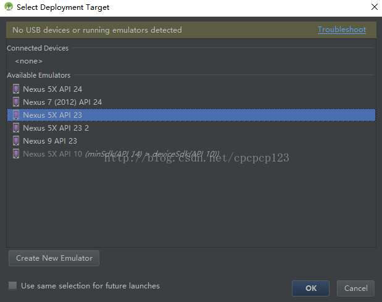Click the disabled Nexus 5X API 10 entry
The height and width of the screenshot is (302, 382).
[x=191, y=154]
